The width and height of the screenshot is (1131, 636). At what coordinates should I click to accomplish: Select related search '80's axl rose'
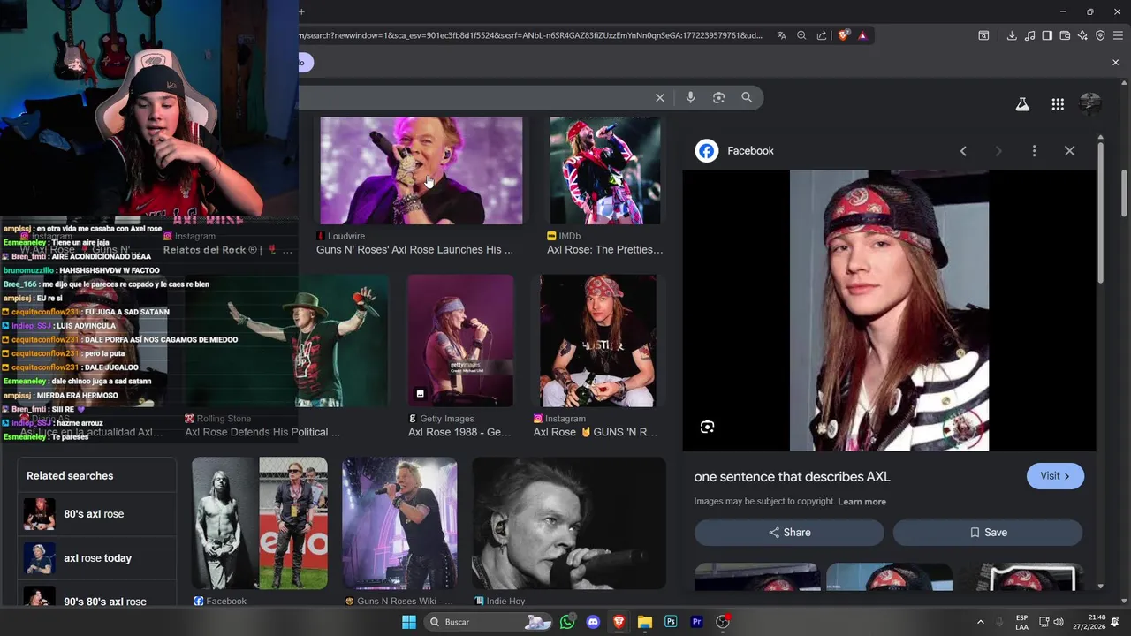click(95, 514)
